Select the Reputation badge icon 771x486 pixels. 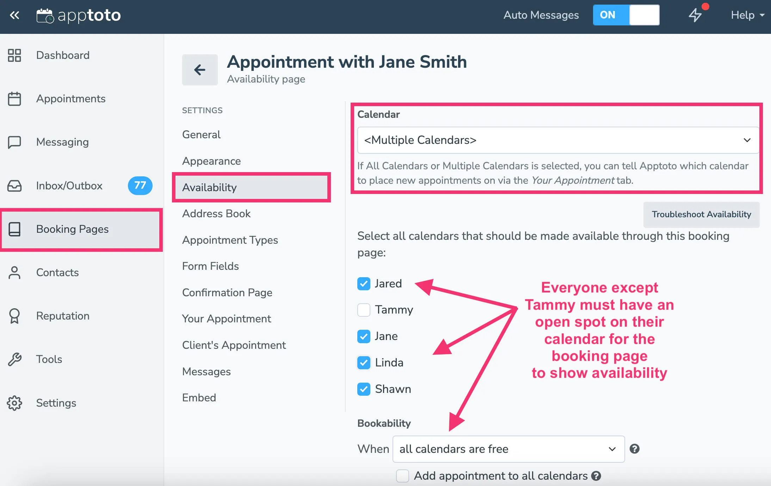coord(14,316)
